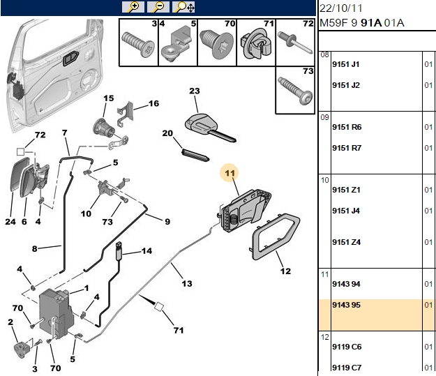Image resolution: width=436 pixels, height=376 pixels.
Task: Select highlighted part number 9143 95
Action: (346, 305)
